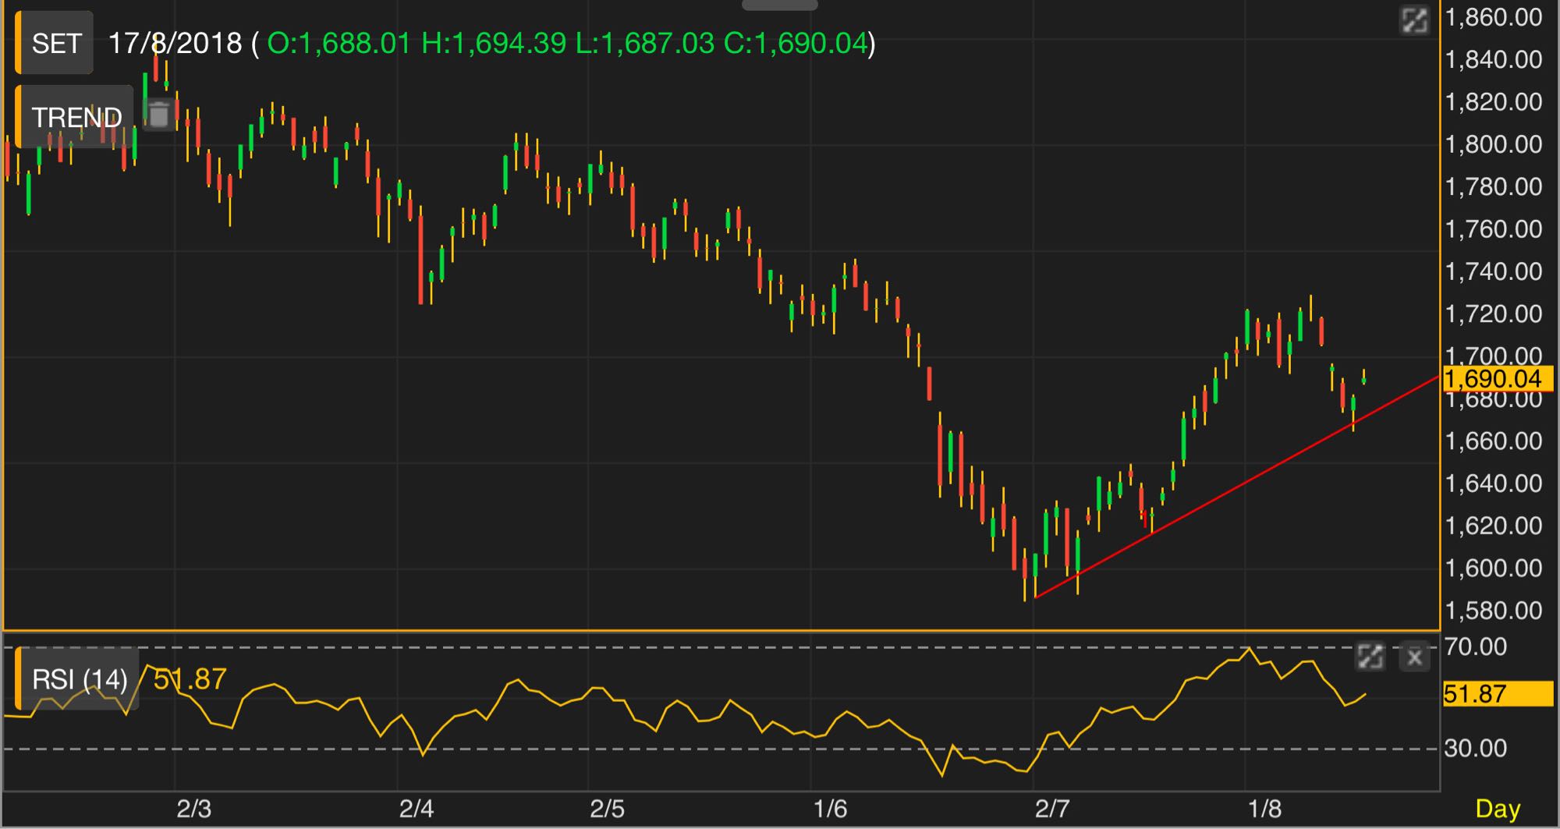Change the Day timeframe selector
The height and width of the screenshot is (829, 1560).
tap(1498, 810)
